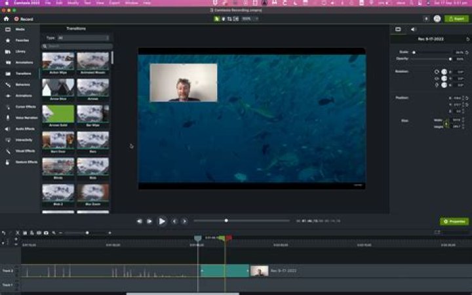Select the Blur Zoom transition thumbnail
This screenshot has width=472, height=295.
(93, 193)
